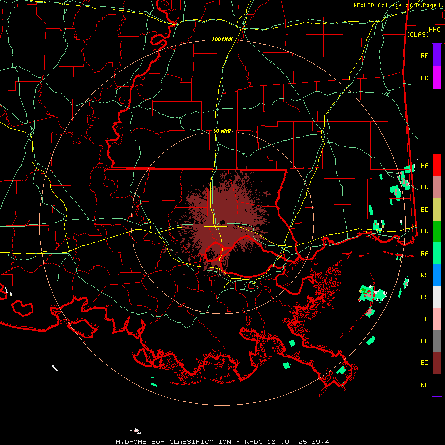Click the 'IC' legend label

[x=424, y=319]
